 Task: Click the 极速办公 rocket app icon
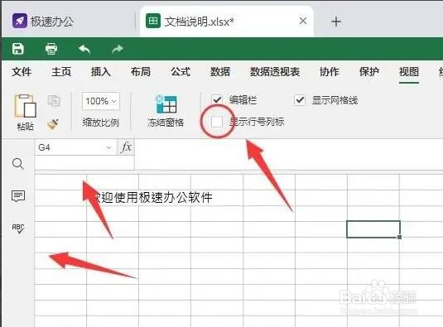[x=20, y=21]
